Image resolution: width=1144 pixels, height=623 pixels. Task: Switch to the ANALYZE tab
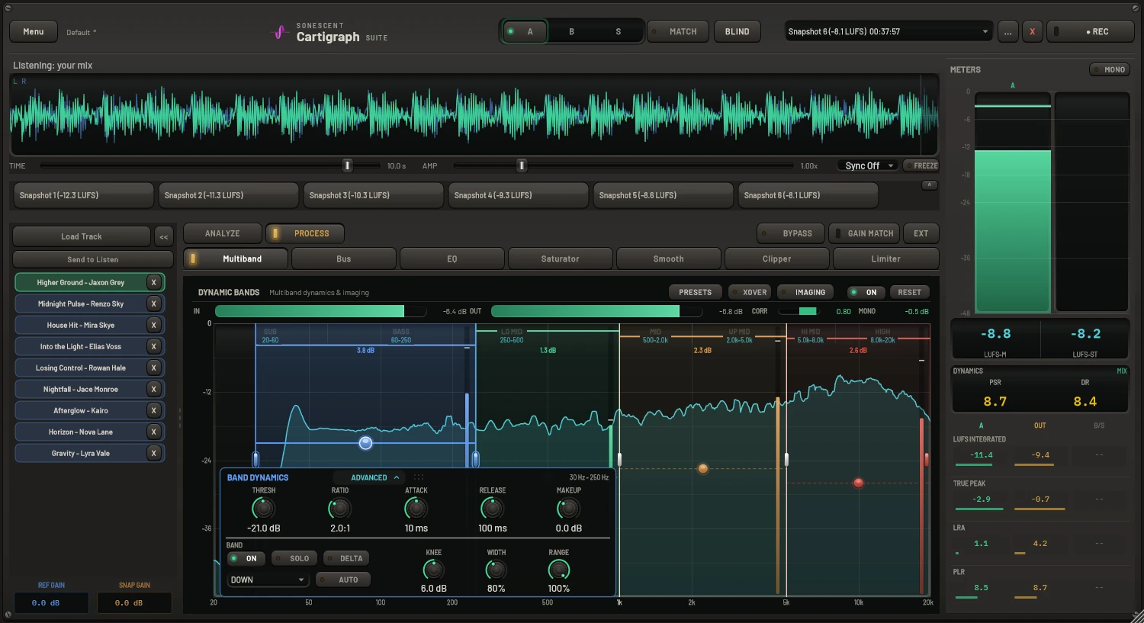point(222,233)
